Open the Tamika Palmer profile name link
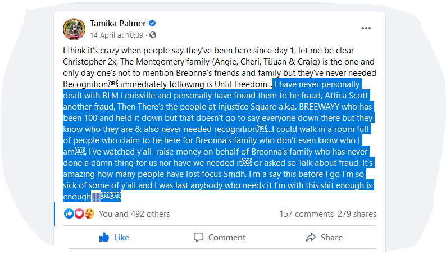Image resolution: width=446 pixels, height=259 pixels. coord(118,24)
